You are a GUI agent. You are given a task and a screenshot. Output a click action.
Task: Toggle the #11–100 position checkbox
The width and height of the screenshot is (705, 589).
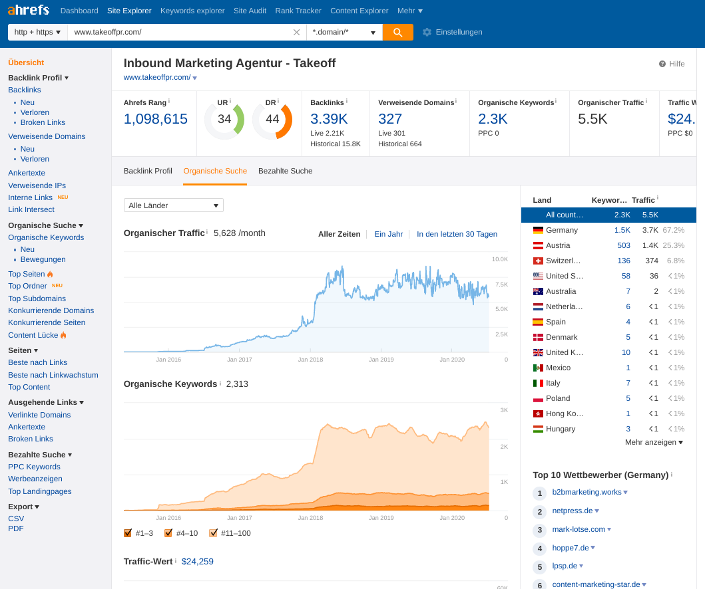[x=214, y=532]
